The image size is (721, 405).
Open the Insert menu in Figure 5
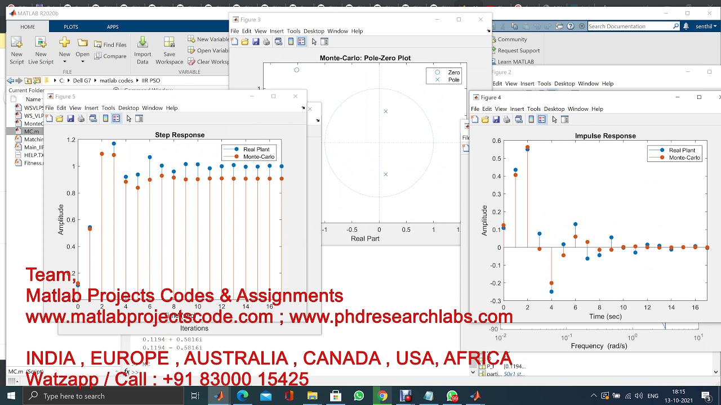(x=91, y=108)
